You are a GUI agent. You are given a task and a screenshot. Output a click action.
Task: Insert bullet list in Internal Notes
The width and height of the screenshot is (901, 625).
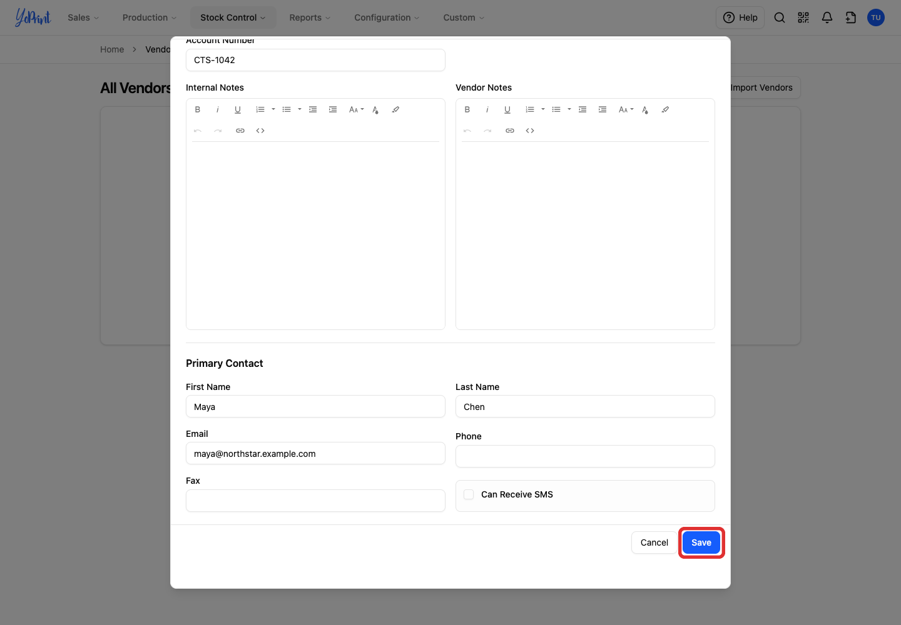[x=287, y=109]
